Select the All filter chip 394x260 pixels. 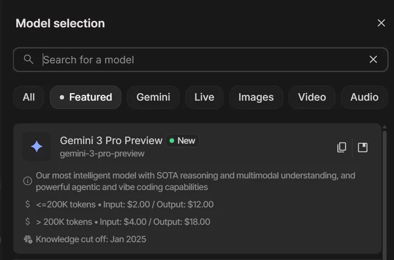point(28,97)
